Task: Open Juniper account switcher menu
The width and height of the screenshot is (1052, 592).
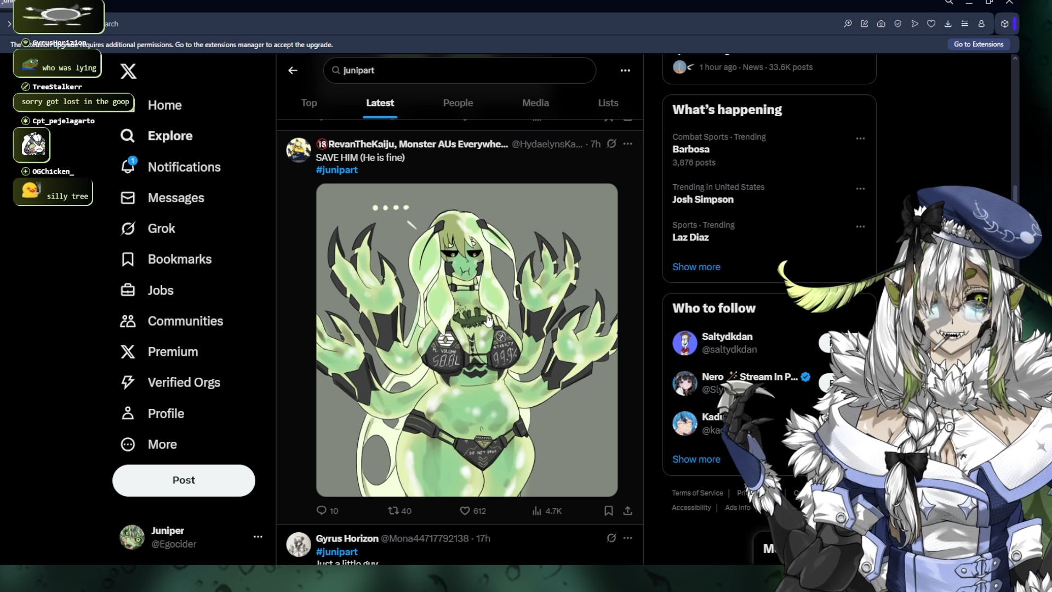Action: [258, 537]
